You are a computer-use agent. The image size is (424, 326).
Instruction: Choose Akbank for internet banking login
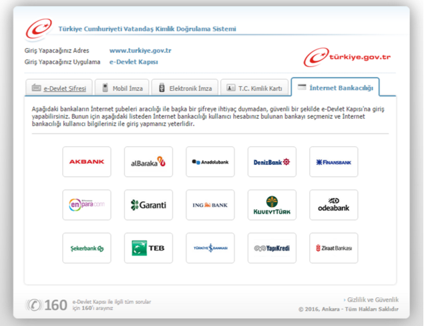point(87,162)
